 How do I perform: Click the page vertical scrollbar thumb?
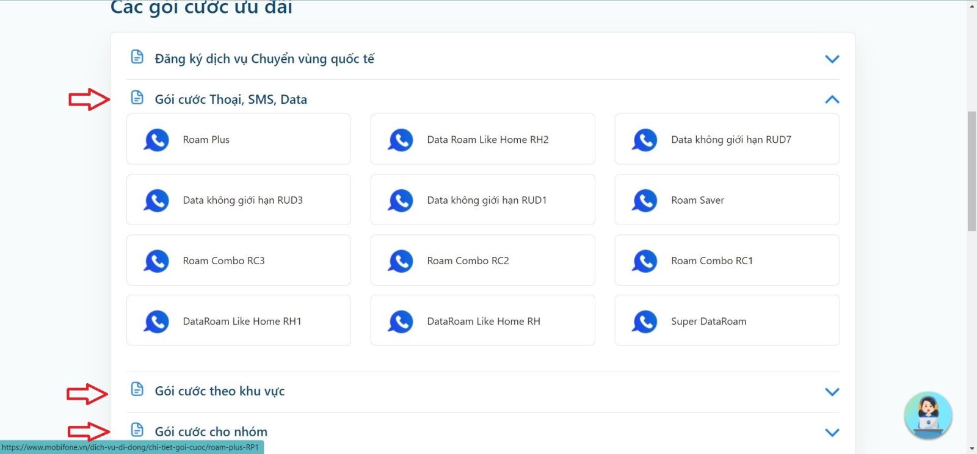(x=972, y=171)
